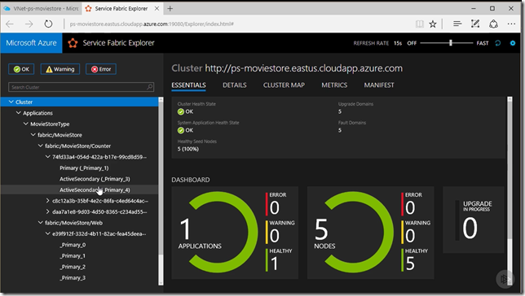Screen dimensions: 525x296
Task: Toggle the OK health filter
Action: 21,69
